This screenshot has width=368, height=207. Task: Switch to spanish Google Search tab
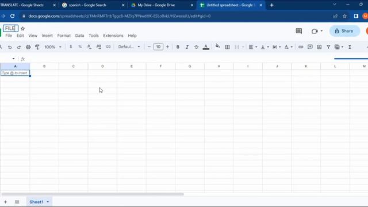pyautogui.click(x=93, y=5)
